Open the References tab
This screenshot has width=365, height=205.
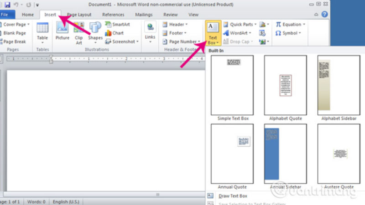pyautogui.click(x=113, y=15)
